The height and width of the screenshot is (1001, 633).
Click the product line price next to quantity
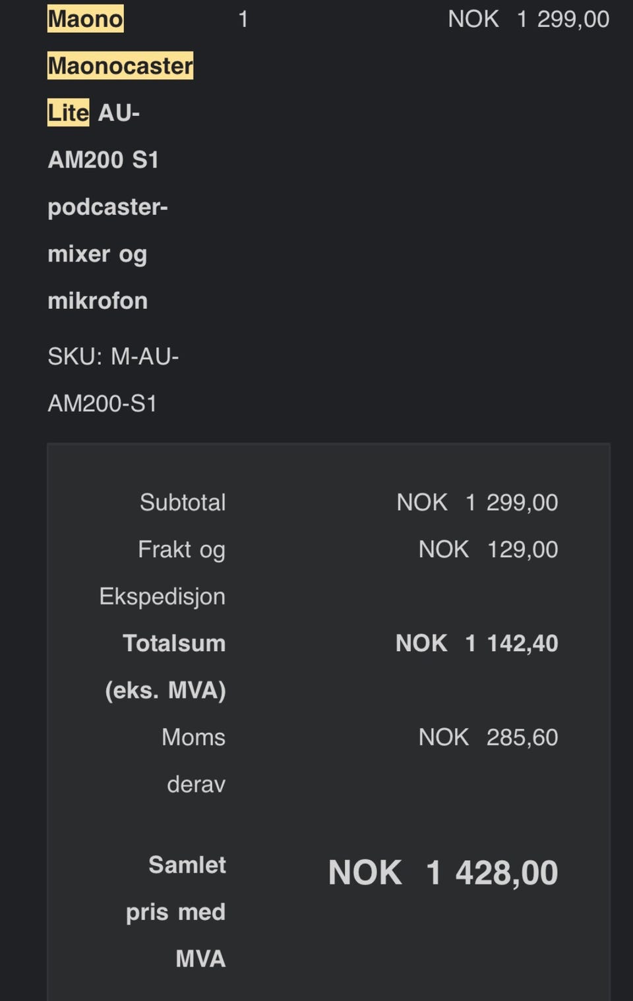pyautogui.click(x=528, y=19)
